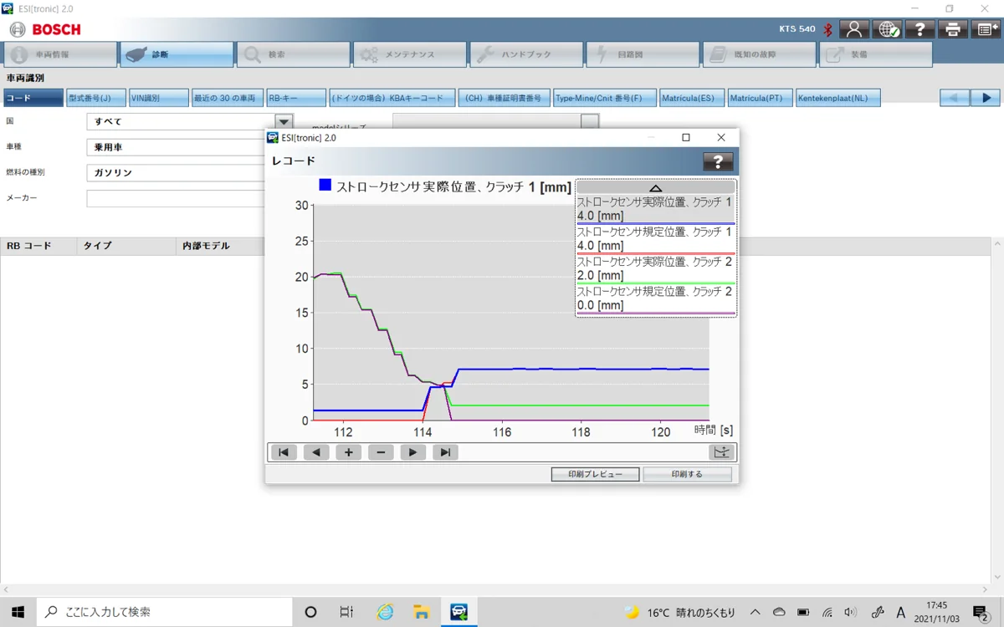This screenshot has width=1004, height=627.
Task: Open help with header question mark icon
Action: click(x=919, y=29)
